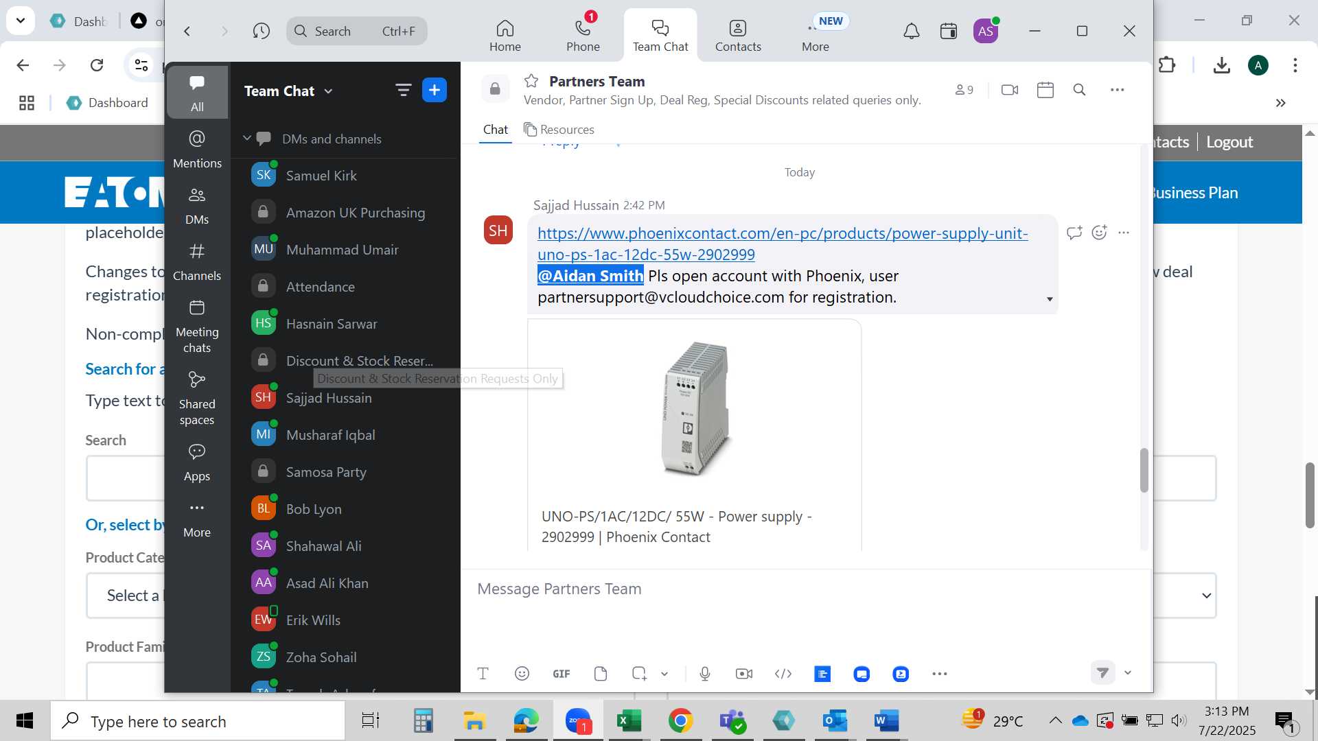Open the More menu marked NEW
The height and width of the screenshot is (741, 1318).
coord(816,36)
